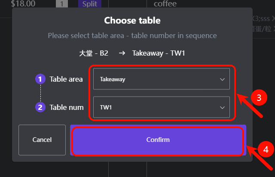275x177 pixels.
Task: Click the purple step 1 badge
Action: (40, 79)
